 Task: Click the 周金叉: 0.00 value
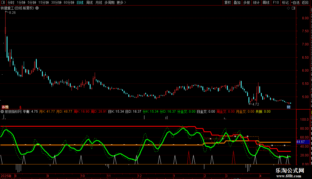point(226,112)
